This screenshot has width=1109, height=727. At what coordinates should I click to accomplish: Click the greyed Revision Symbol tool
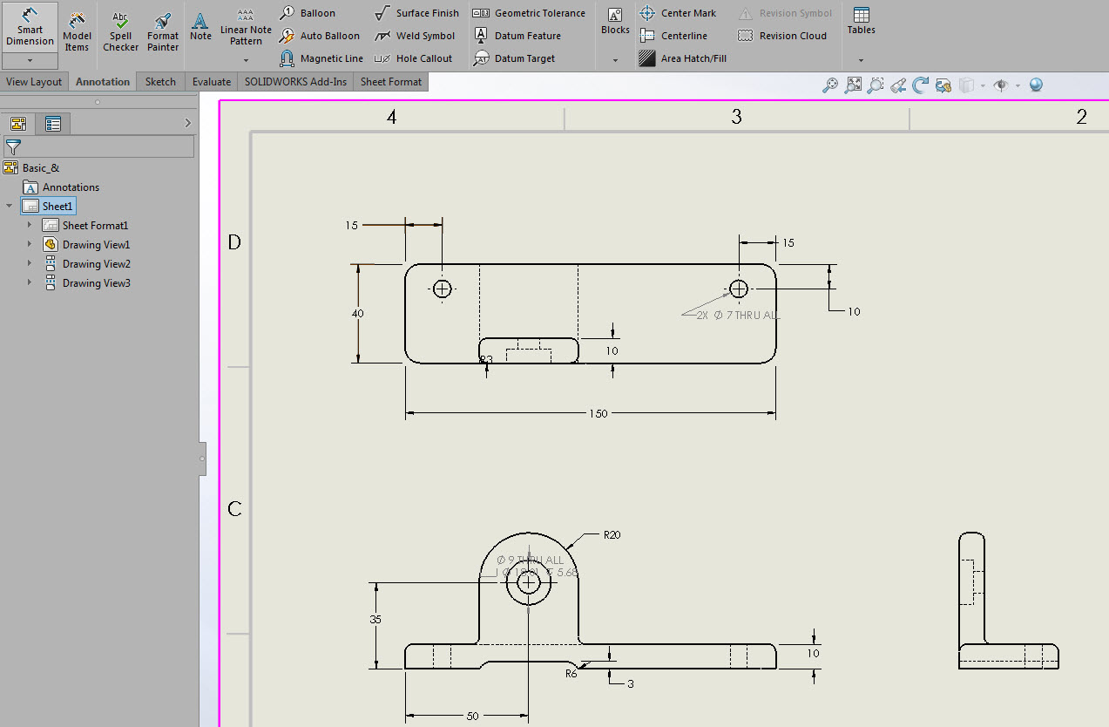click(x=785, y=13)
